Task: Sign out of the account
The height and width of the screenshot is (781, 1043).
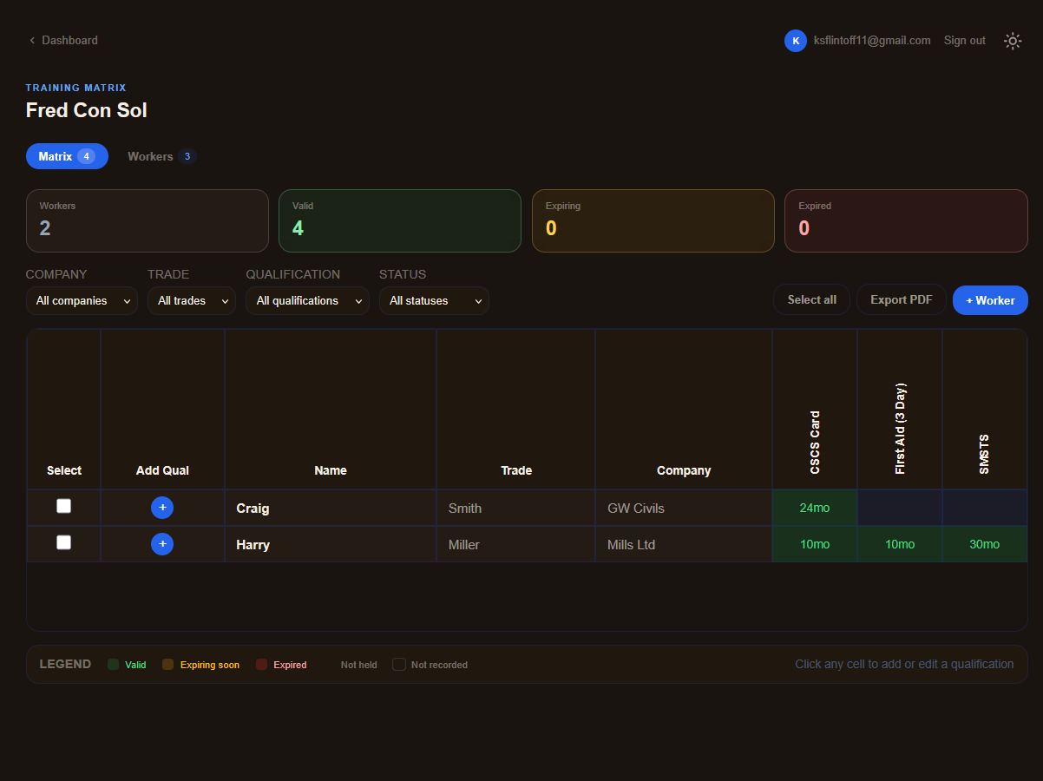Action: click(x=965, y=41)
